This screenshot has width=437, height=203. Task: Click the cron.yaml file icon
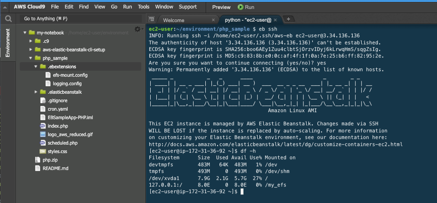pyautogui.click(x=43, y=109)
